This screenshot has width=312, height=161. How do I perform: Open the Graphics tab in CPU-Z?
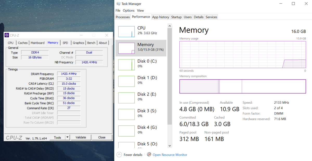coord(79,43)
